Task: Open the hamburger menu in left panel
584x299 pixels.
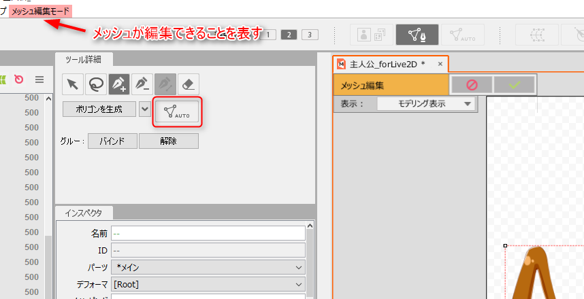Action: click(39, 80)
